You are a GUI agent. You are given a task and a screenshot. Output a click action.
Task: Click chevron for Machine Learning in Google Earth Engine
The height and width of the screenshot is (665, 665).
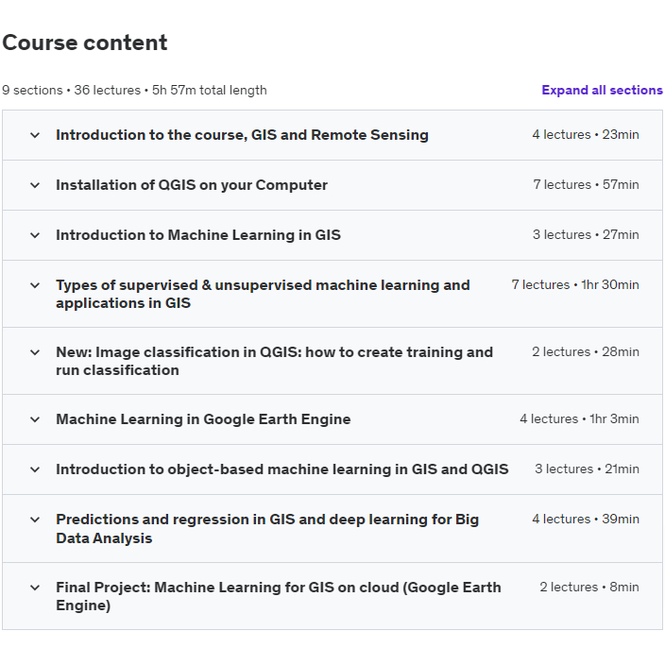pos(35,419)
